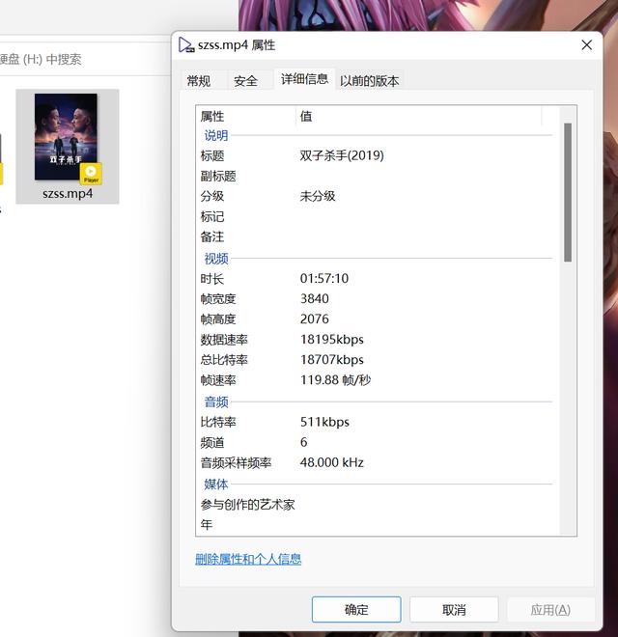618x637 pixels.
Task: Switch to the 常规 tab
Action: click(199, 80)
